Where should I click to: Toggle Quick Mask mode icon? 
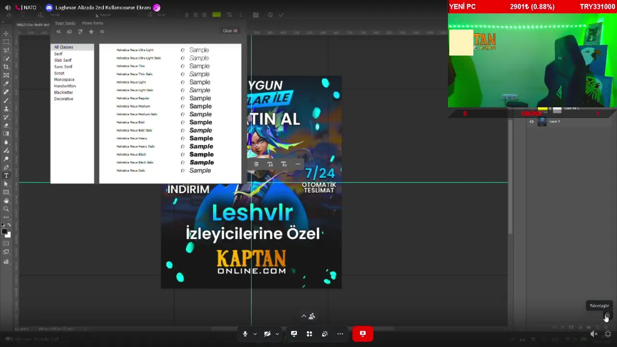tap(6, 244)
